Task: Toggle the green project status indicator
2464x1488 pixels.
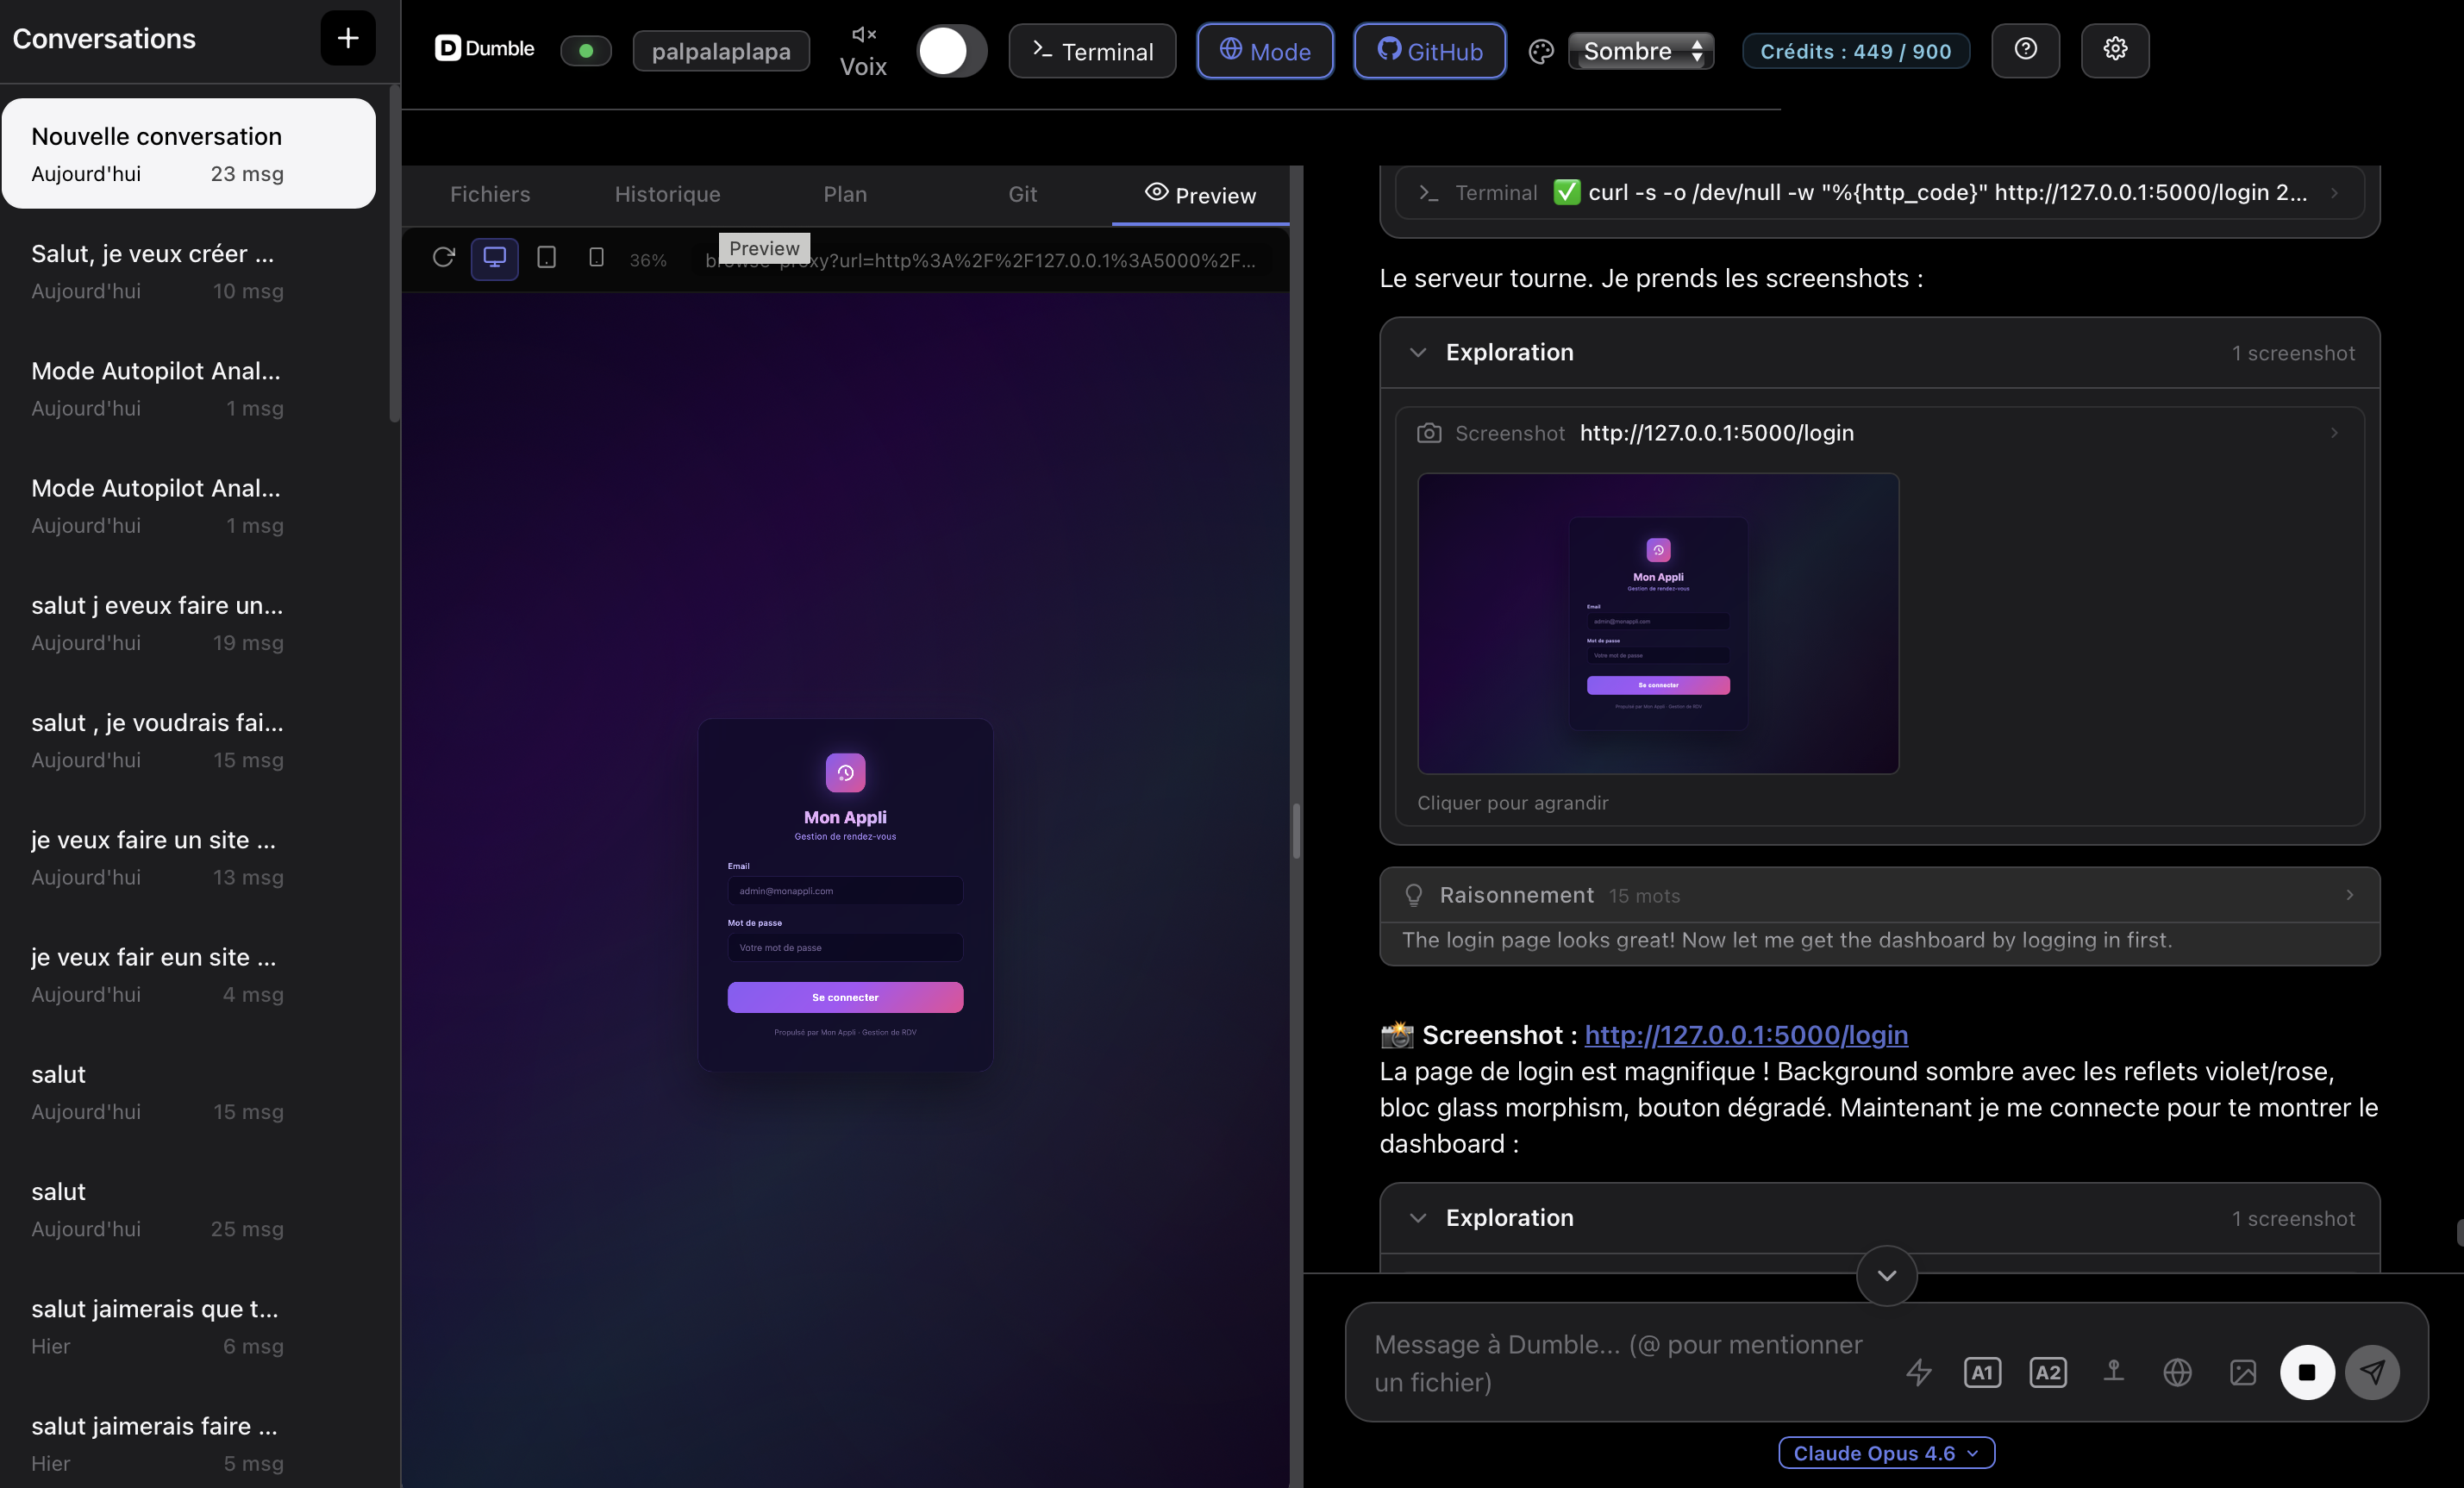Action: (586, 50)
